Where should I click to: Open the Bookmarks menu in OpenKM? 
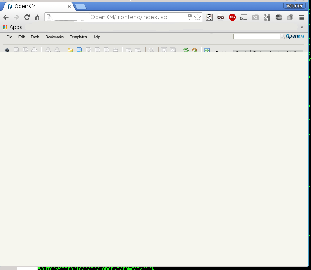(x=54, y=37)
